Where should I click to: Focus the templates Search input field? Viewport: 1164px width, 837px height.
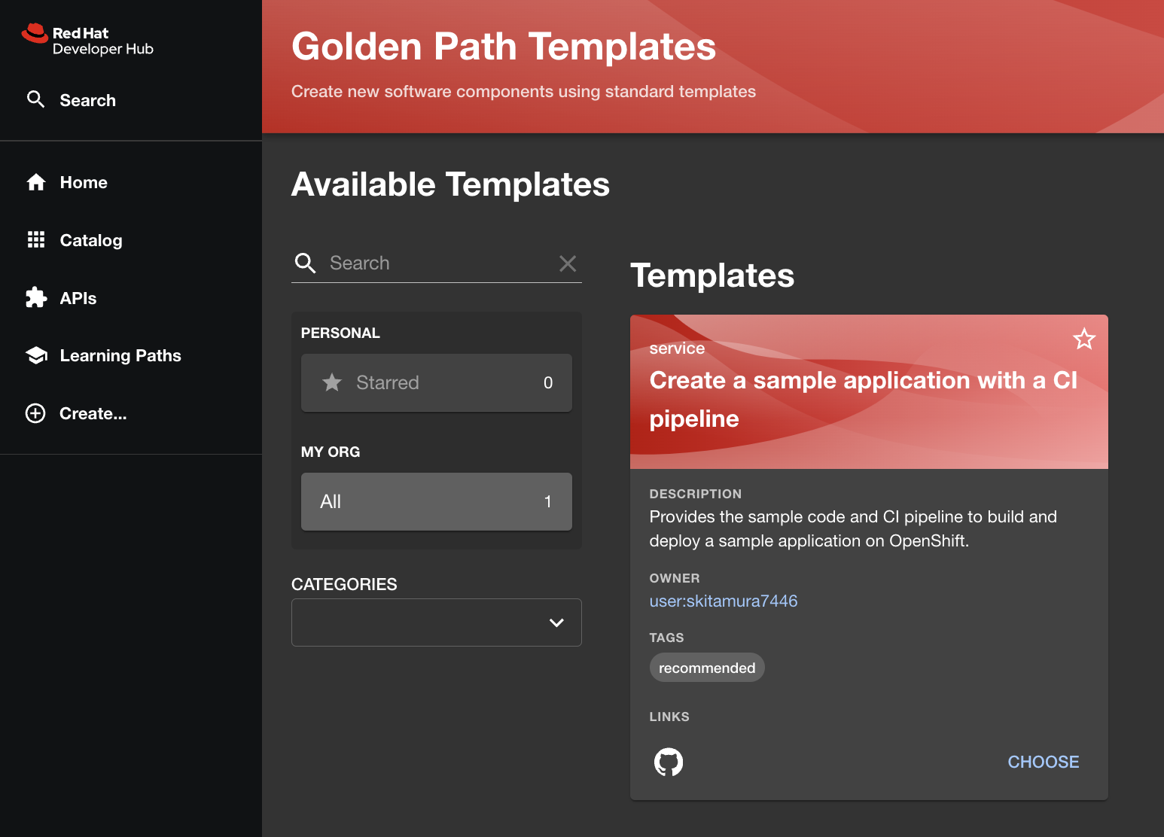(x=437, y=263)
